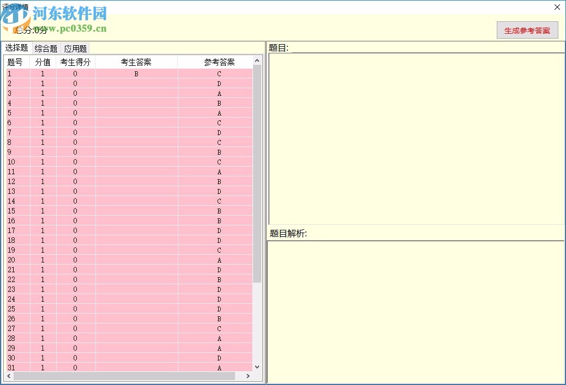
Task: Select question number 2 cell
Action: tap(18, 83)
